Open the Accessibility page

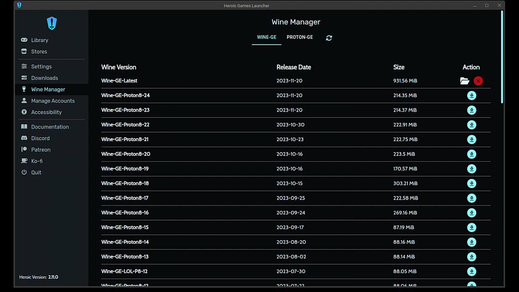[x=51, y=112]
